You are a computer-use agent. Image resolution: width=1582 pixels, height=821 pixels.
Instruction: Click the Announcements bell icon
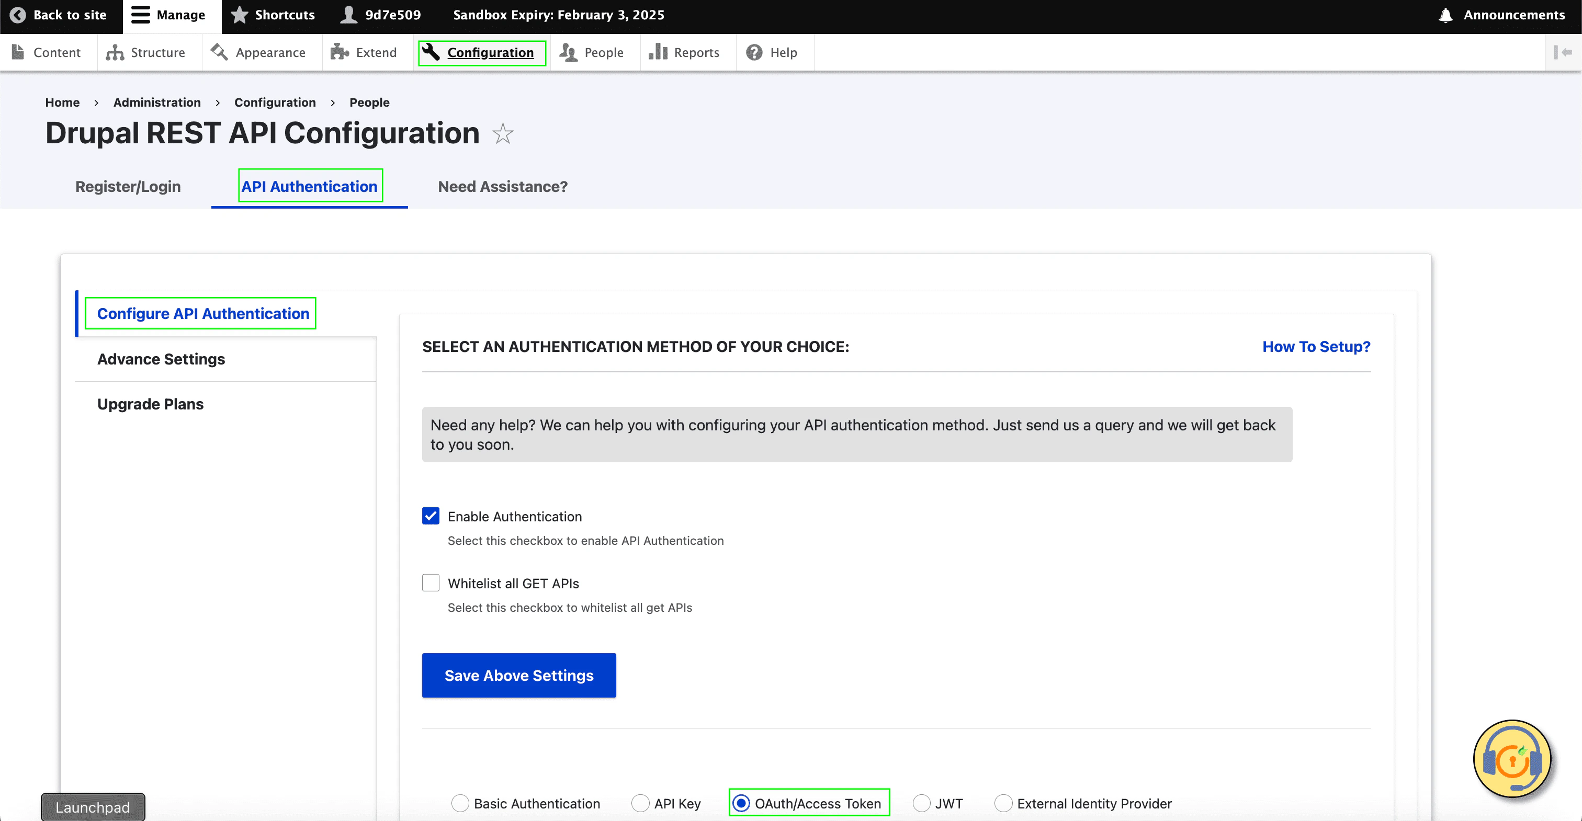[x=1445, y=15]
